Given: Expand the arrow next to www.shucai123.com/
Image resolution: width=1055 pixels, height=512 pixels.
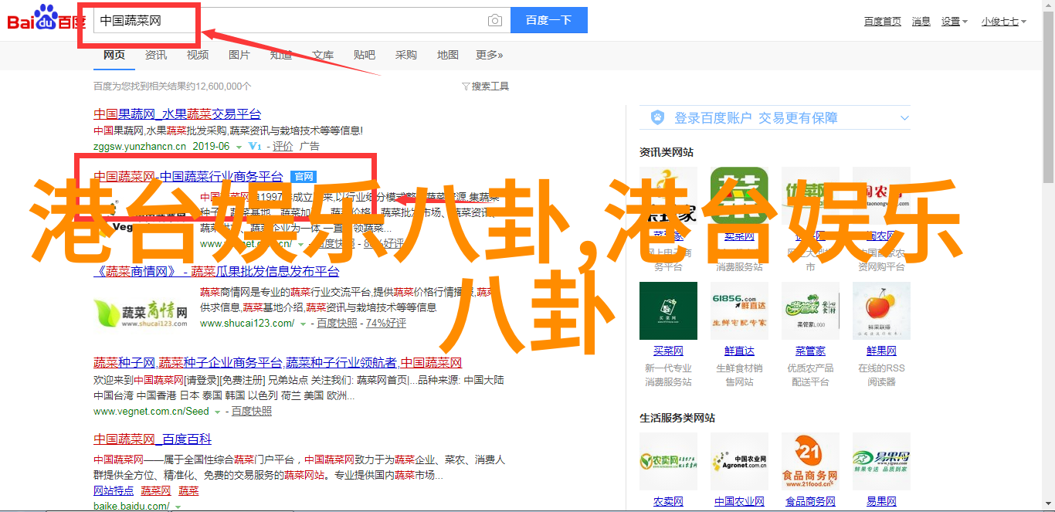Looking at the screenshot, I should coord(303,324).
